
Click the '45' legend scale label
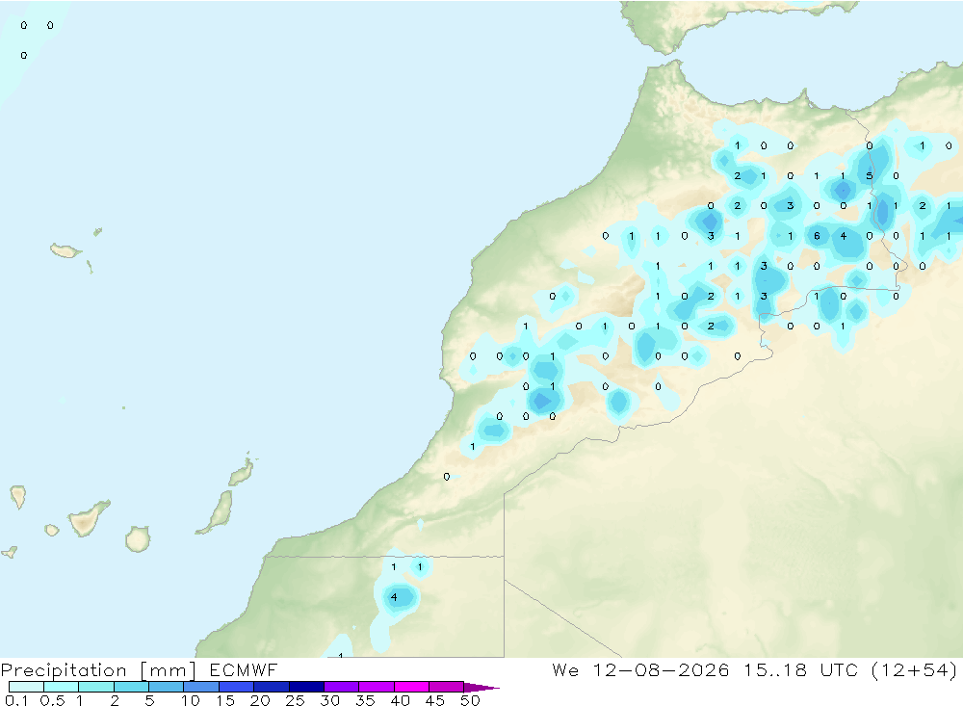[435, 700]
